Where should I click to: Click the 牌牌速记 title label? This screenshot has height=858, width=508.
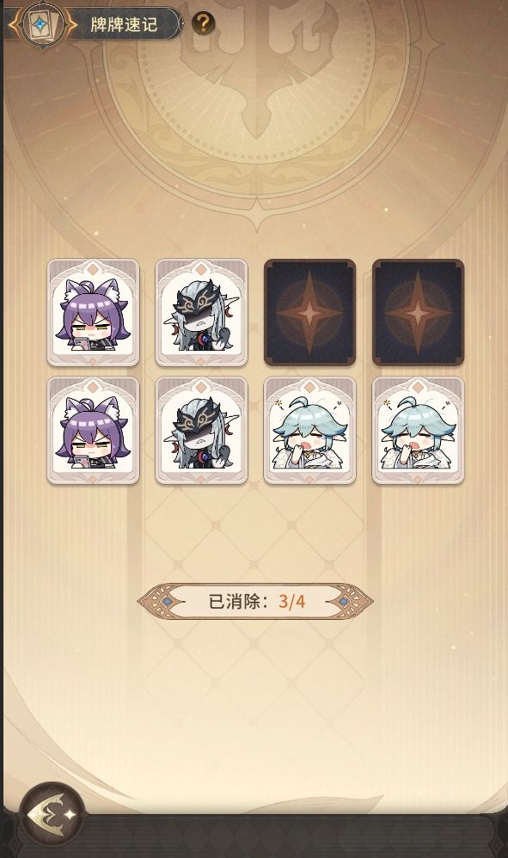[x=124, y=25]
